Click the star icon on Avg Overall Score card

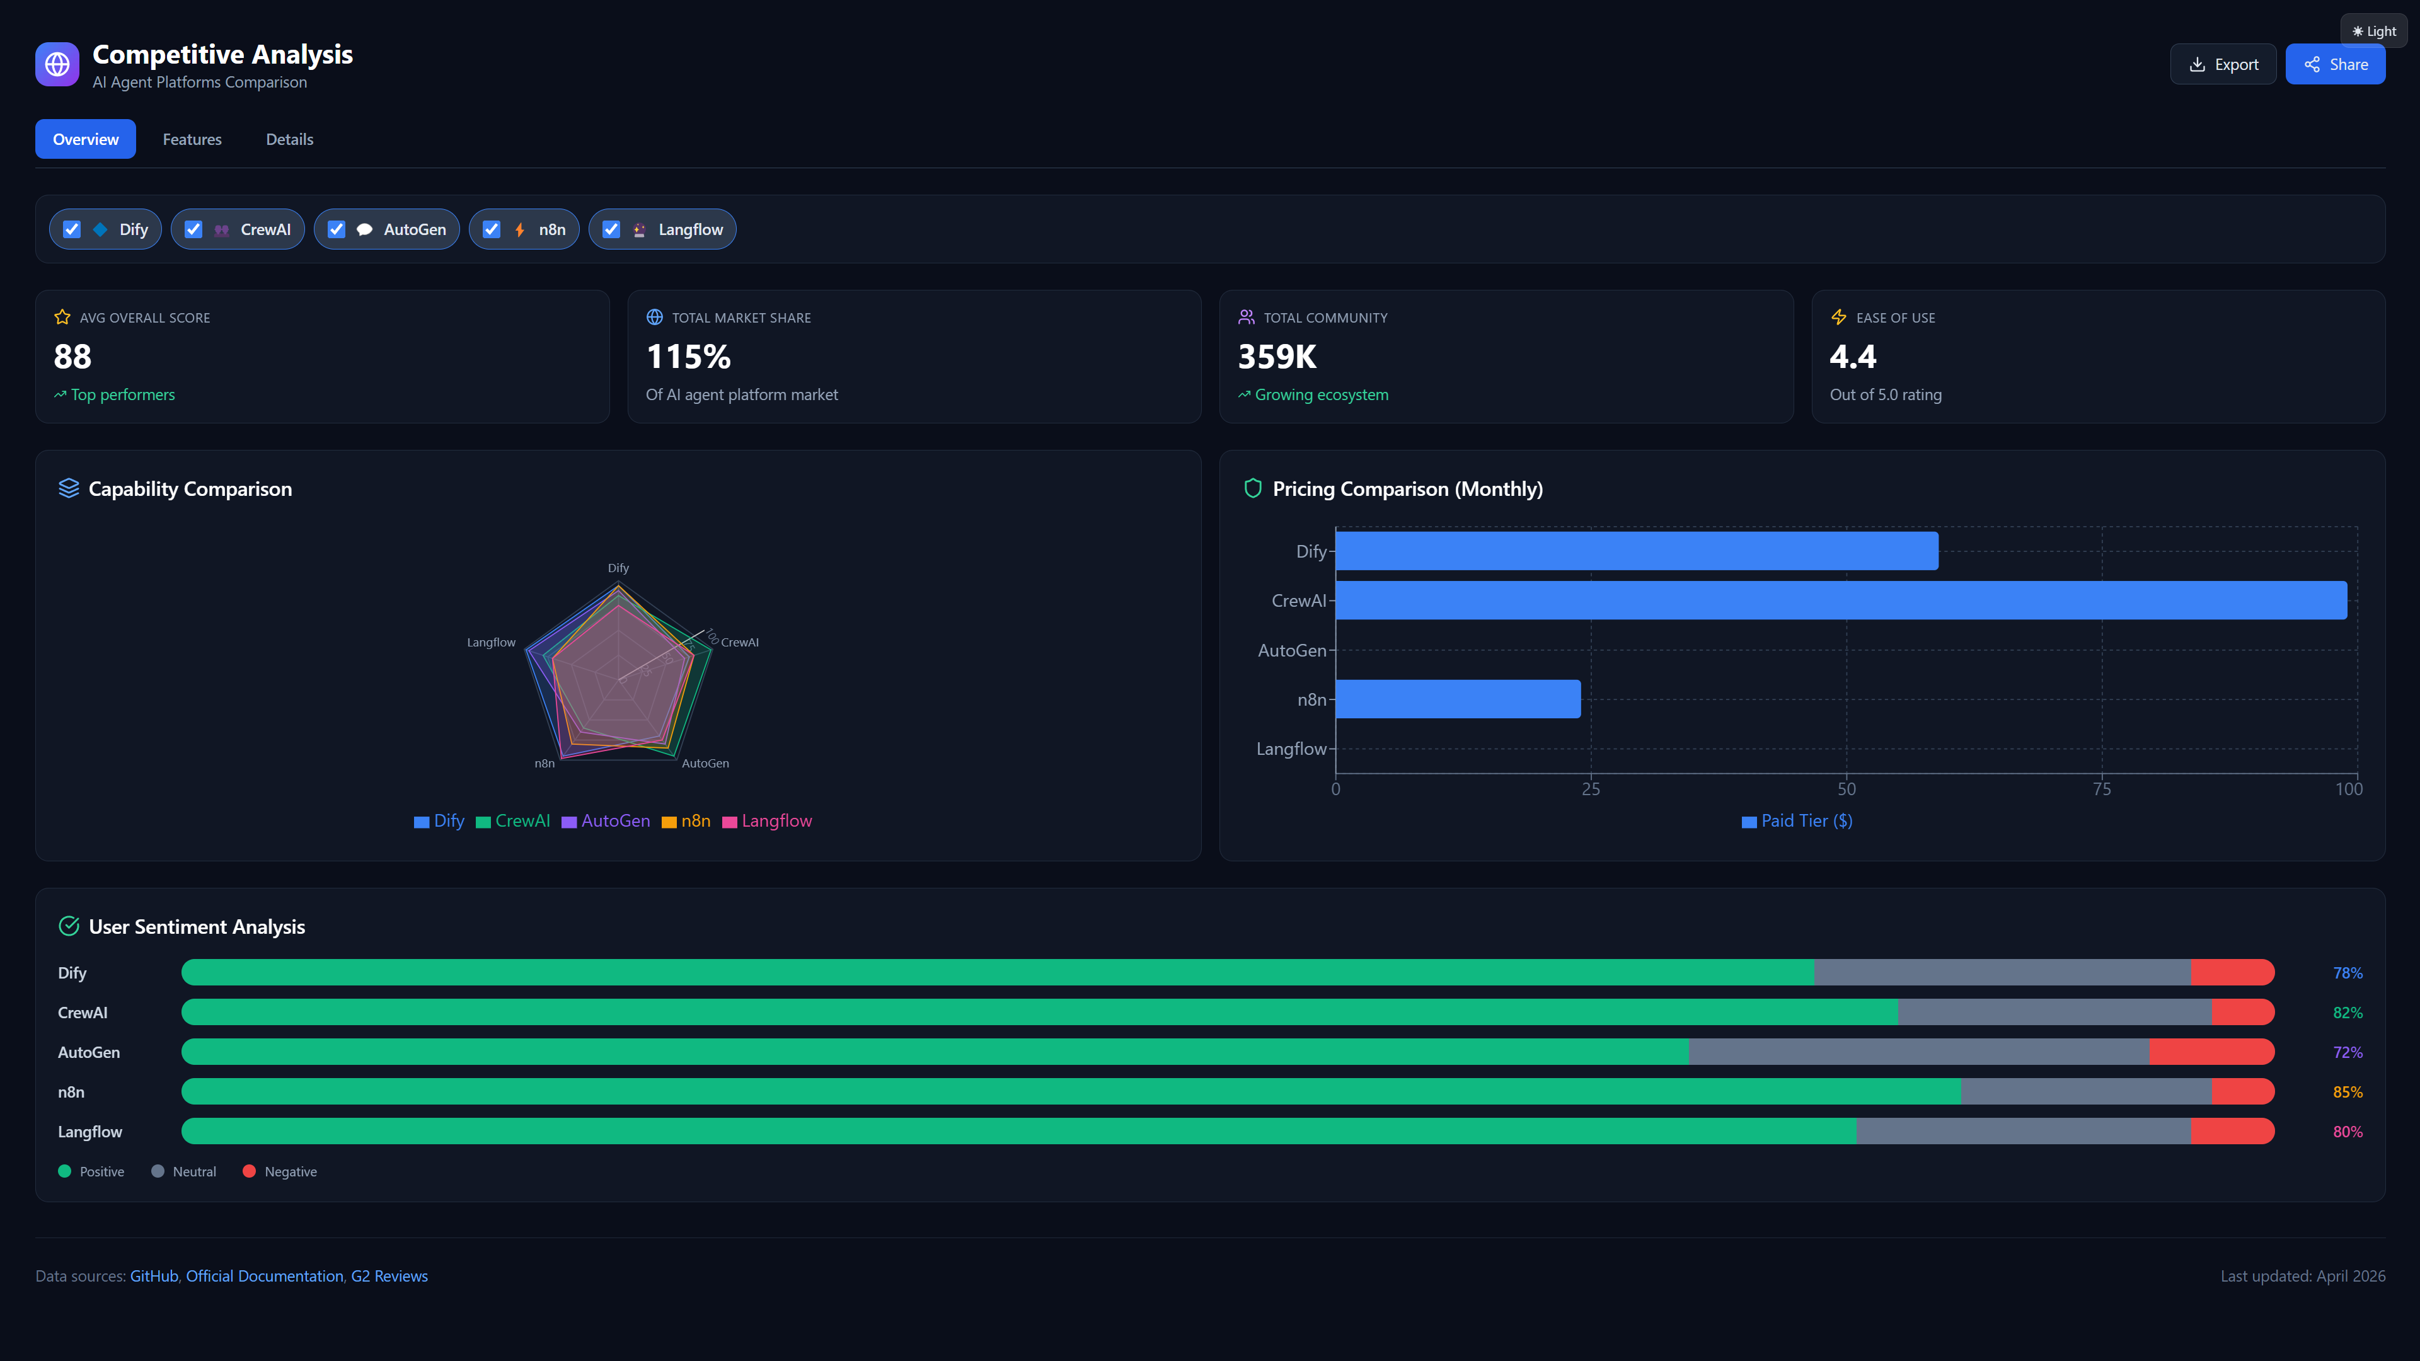(x=62, y=316)
